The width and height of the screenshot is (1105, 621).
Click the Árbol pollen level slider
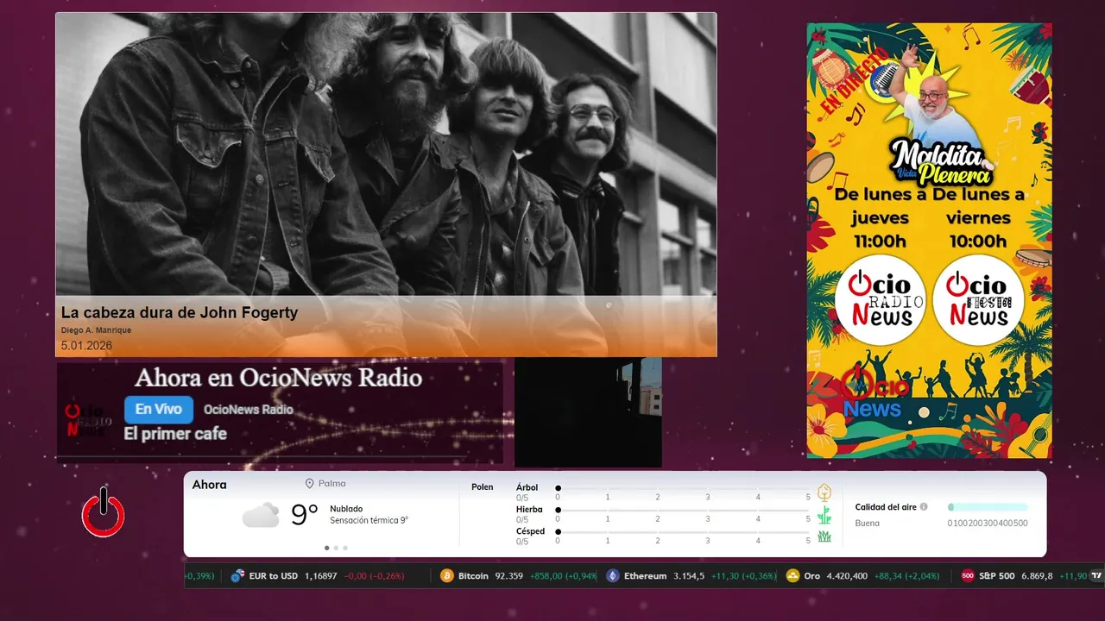click(684, 488)
